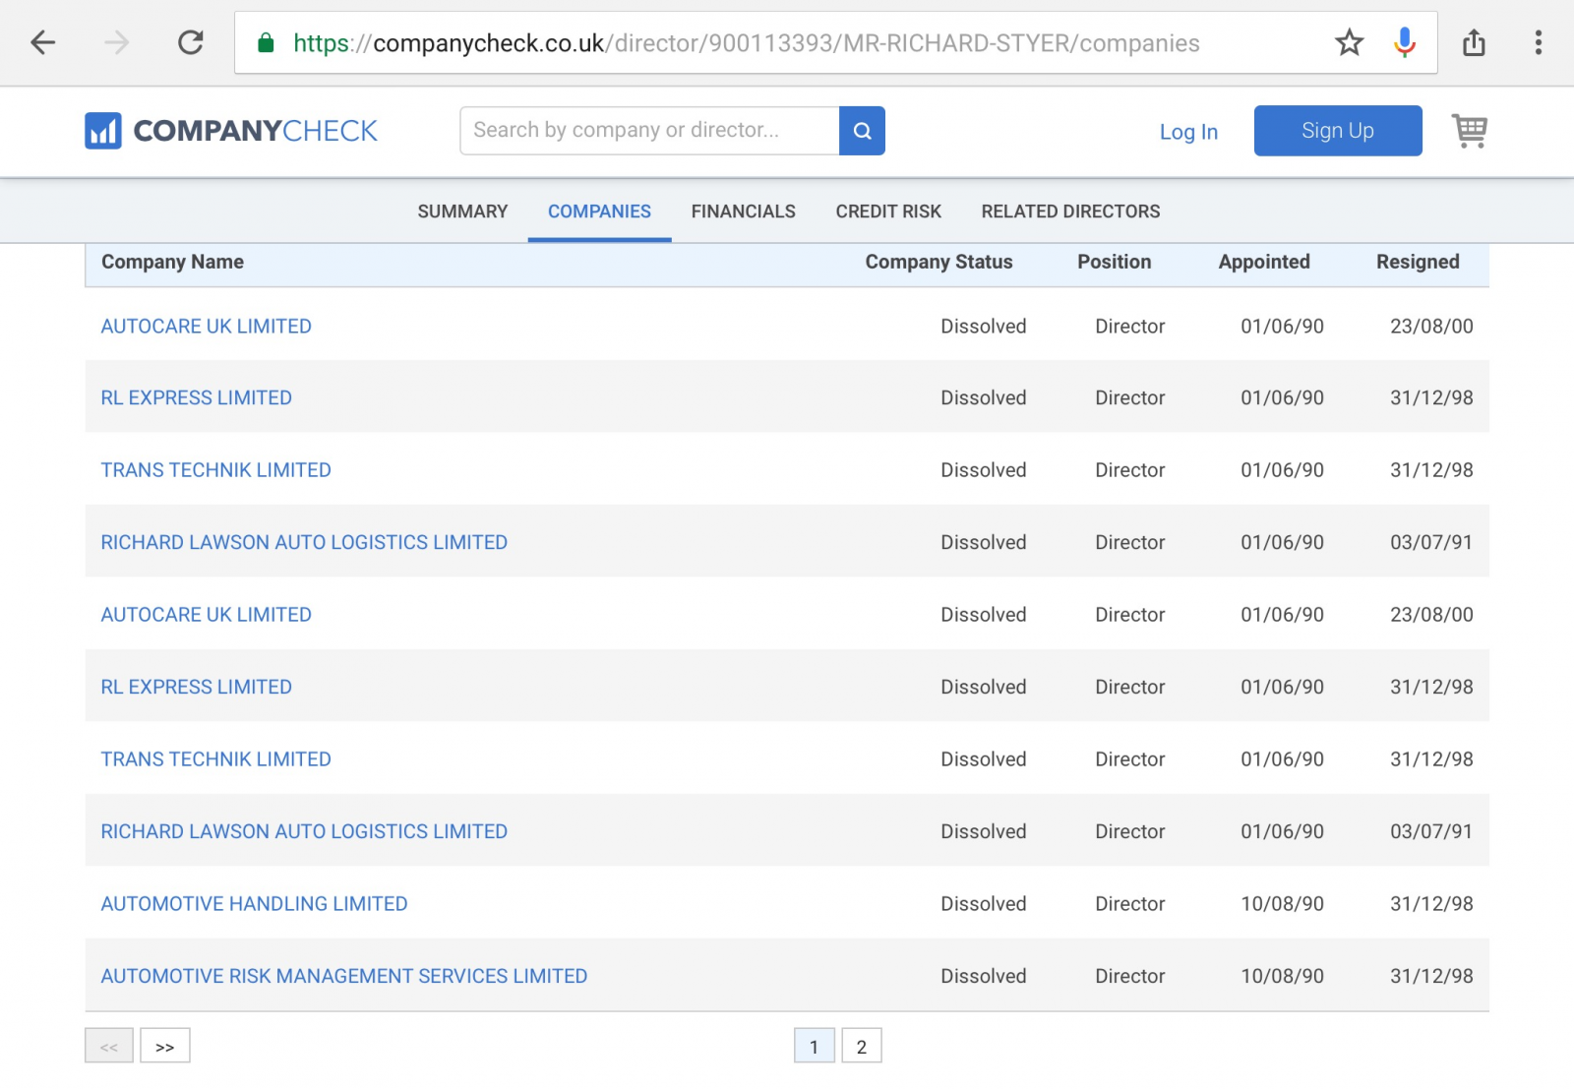The image size is (1574, 1089).
Task: Click appointed date 10/08/90 for AUTOMOTIVE HANDLING LIMITED
Action: coord(1282,904)
